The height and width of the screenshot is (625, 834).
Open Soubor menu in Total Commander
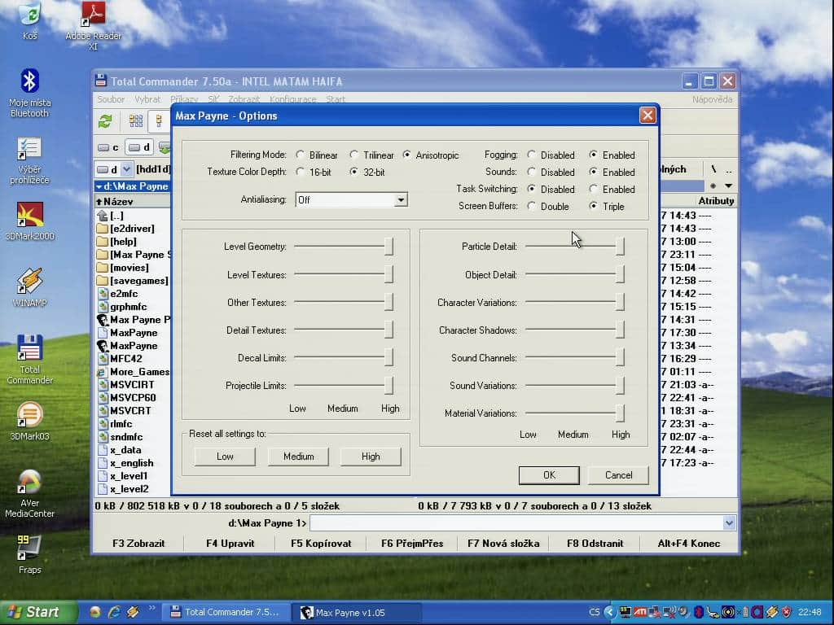tap(111, 99)
